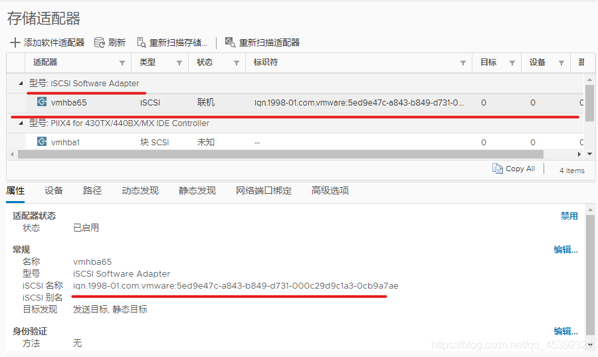Click 编辑 link for 身份验证 section
This screenshot has height=357, width=598.
pyautogui.click(x=566, y=332)
